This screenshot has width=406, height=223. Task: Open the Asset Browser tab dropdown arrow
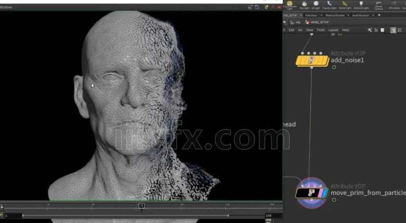pyautogui.click(x=373, y=15)
